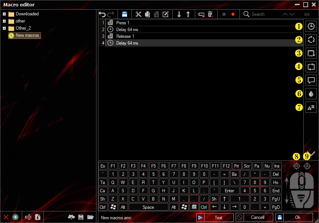
Task: Delete selected line icon with red x
Action: point(202,15)
